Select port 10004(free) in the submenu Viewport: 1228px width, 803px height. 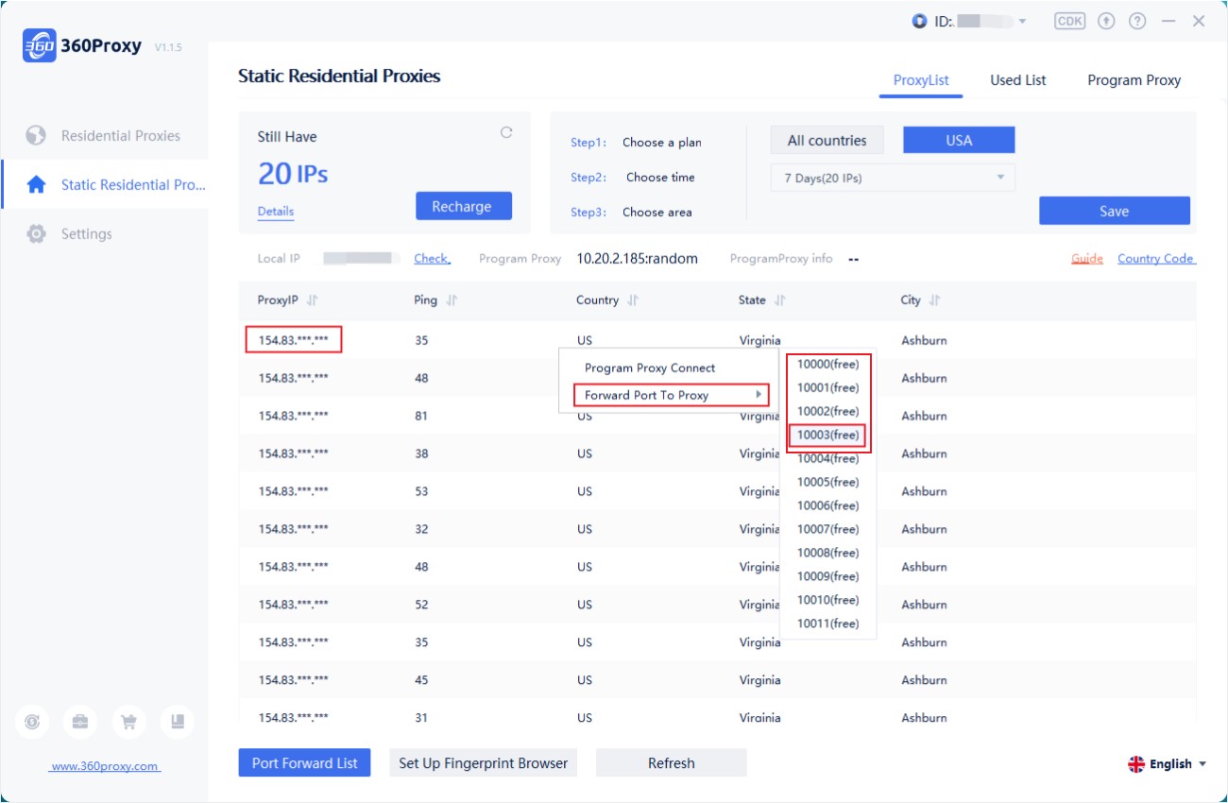coord(828,458)
